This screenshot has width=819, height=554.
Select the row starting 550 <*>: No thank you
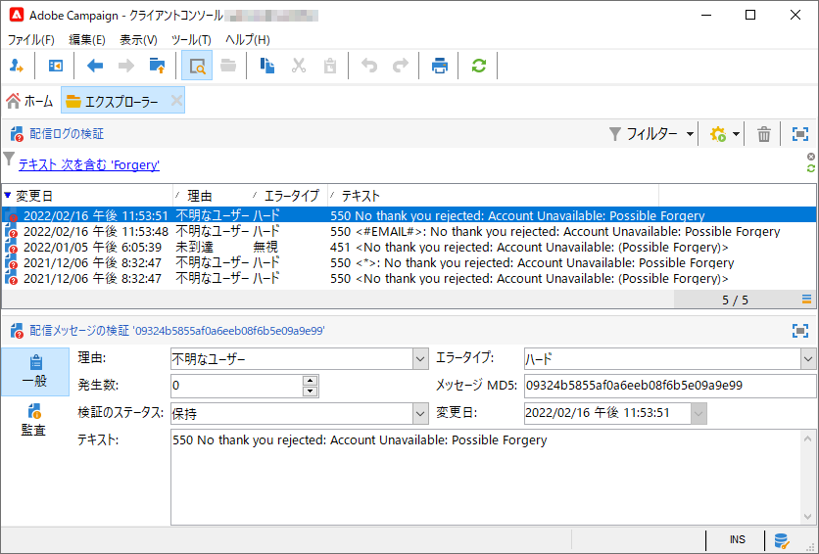409,262
